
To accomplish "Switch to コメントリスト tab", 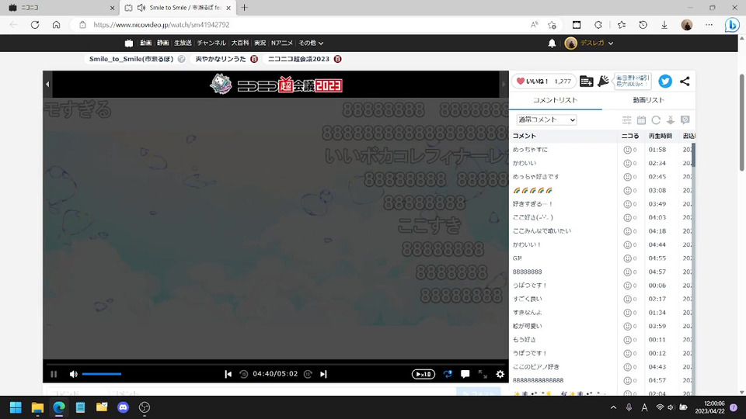I will point(555,100).
